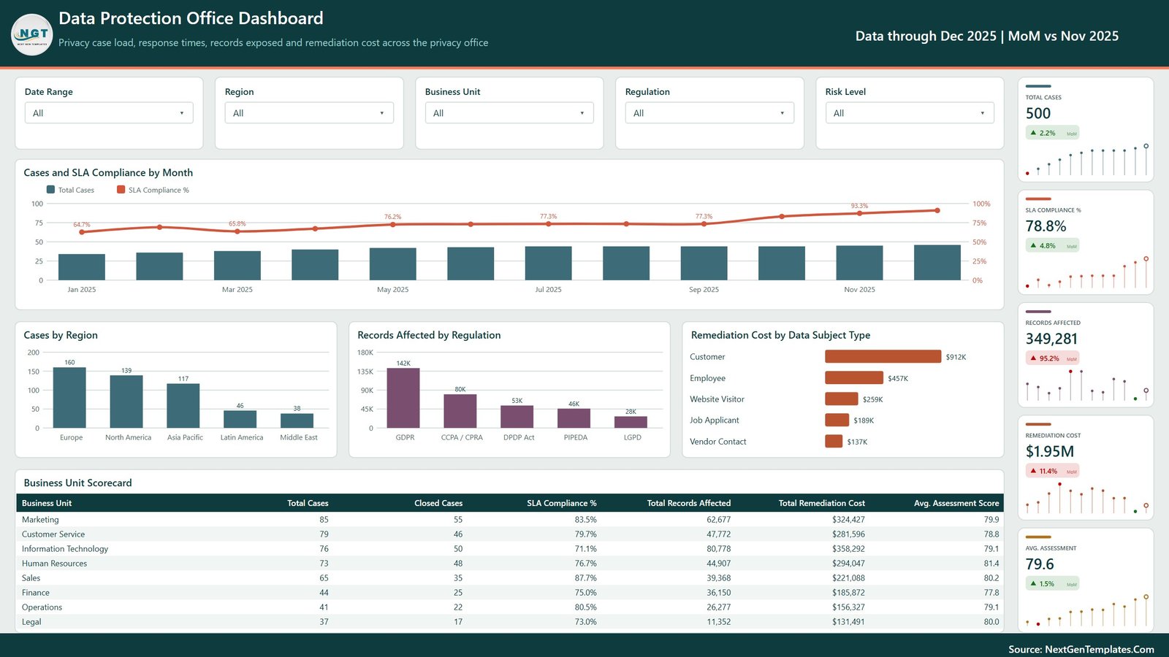Click the 64.7% SLA line point
1169x657 pixels.
[82, 232]
